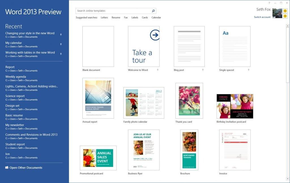Unpin My calendar from the Recent list
Viewport: 290px width, 183px height.
coord(61,44)
